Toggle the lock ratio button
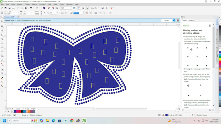 point(45,13)
